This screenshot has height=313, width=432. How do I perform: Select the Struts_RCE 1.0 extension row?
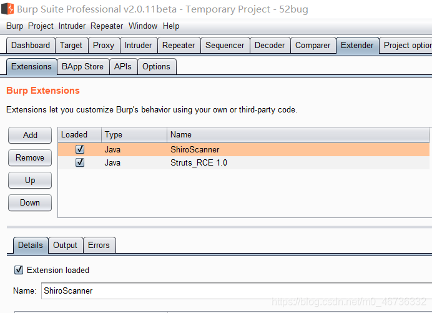tap(243, 162)
